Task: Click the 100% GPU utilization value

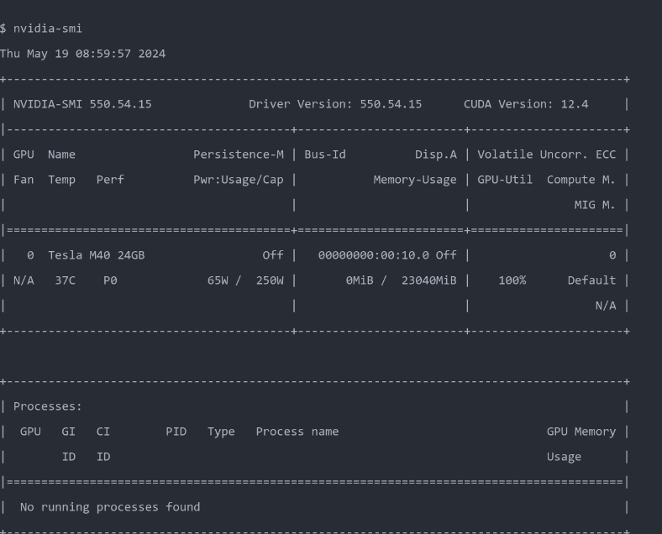Action: tap(512, 280)
